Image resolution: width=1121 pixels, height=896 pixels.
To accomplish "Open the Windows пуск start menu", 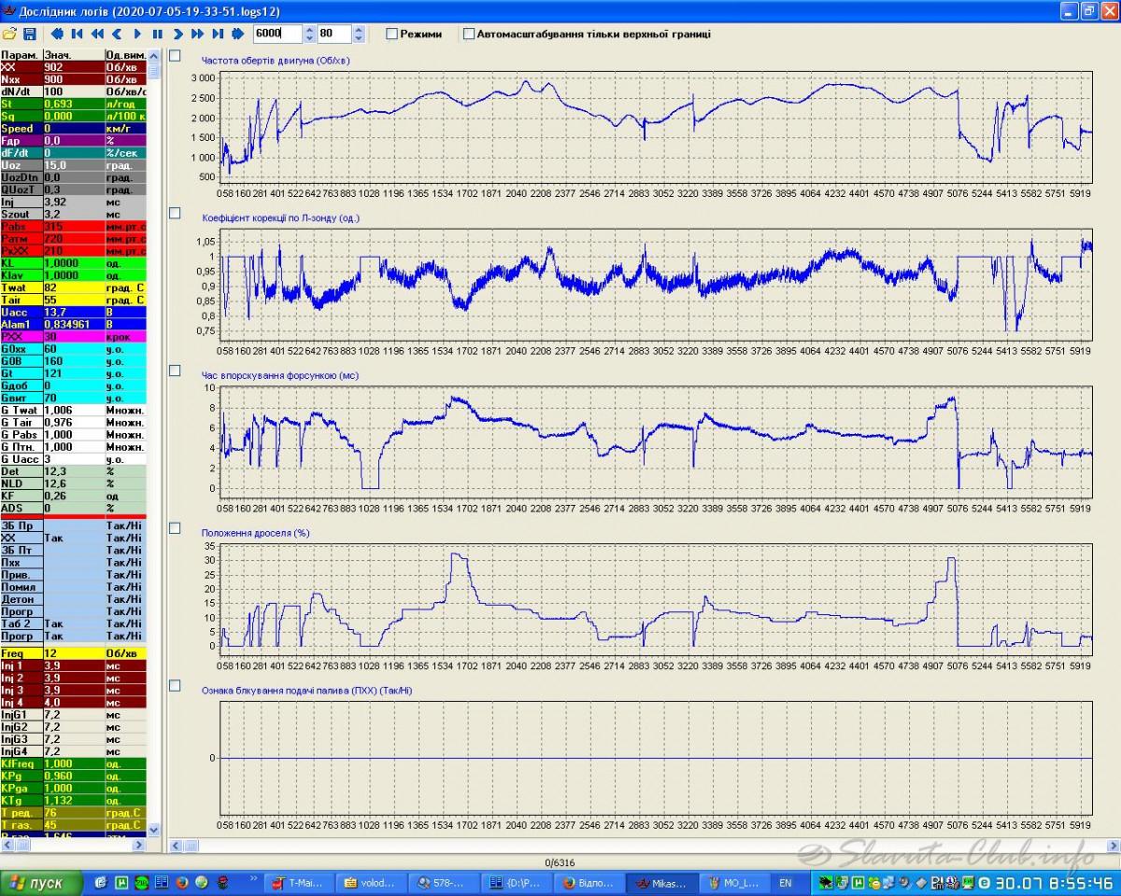I will click(x=40, y=882).
